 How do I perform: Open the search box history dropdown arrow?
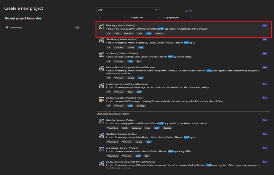tap(158, 10)
